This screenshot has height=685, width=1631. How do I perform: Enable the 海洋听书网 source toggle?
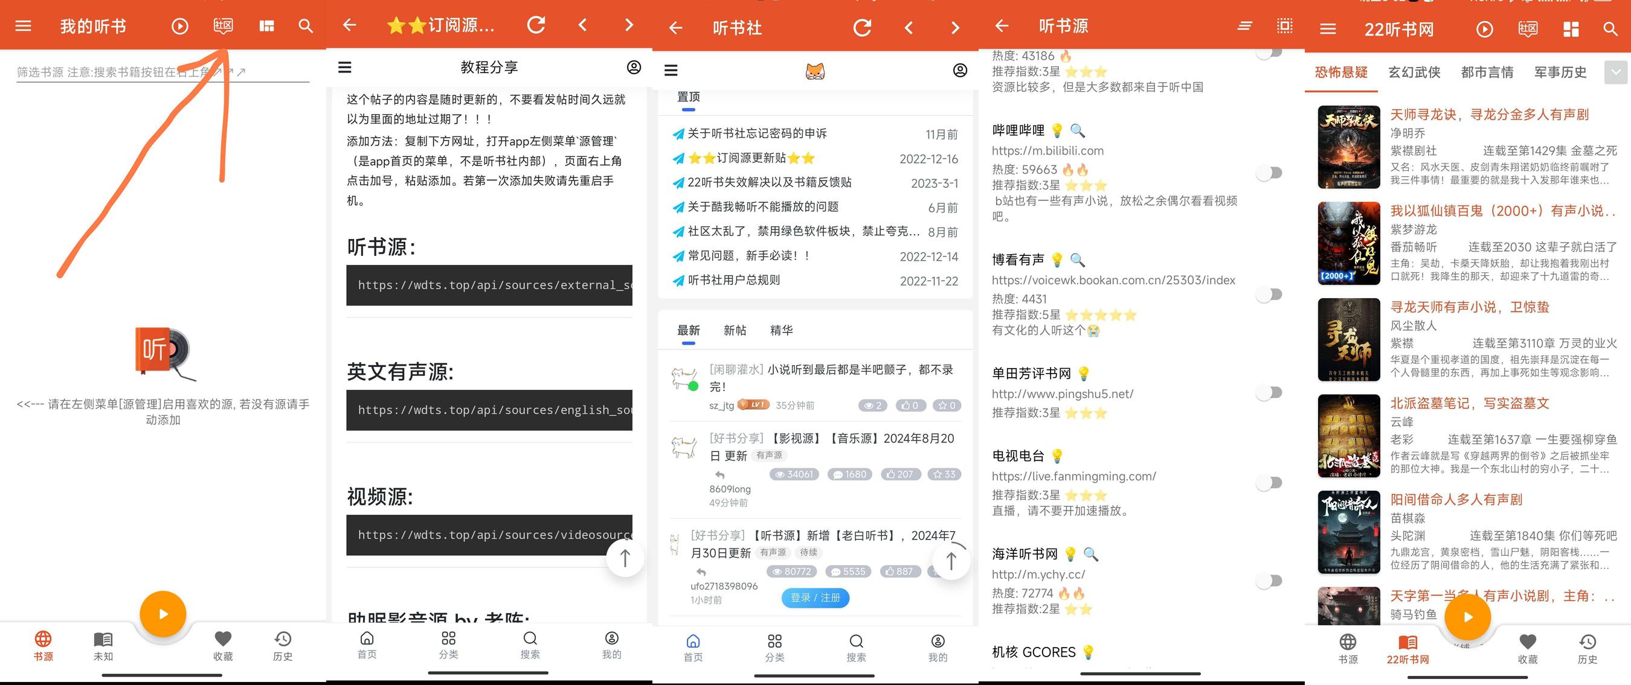coord(1270,581)
